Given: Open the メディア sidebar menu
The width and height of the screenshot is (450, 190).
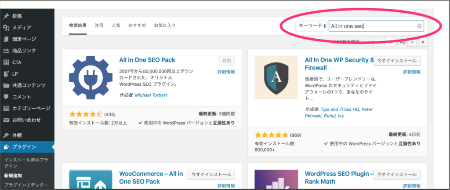Looking at the screenshot, I should [x=22, y=28].
